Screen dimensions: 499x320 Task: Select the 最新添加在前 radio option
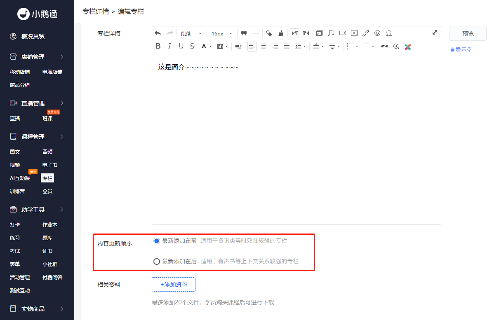(156, 241)
